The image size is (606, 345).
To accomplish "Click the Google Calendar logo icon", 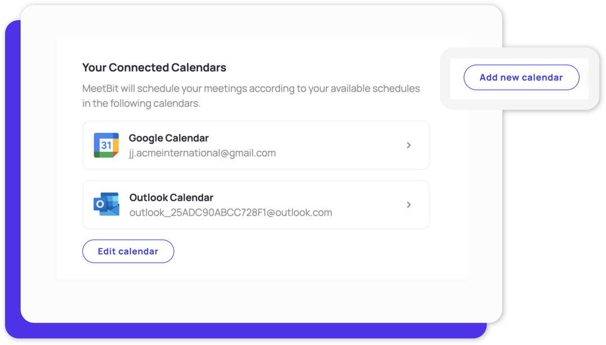I will click(x=106, y=145).
